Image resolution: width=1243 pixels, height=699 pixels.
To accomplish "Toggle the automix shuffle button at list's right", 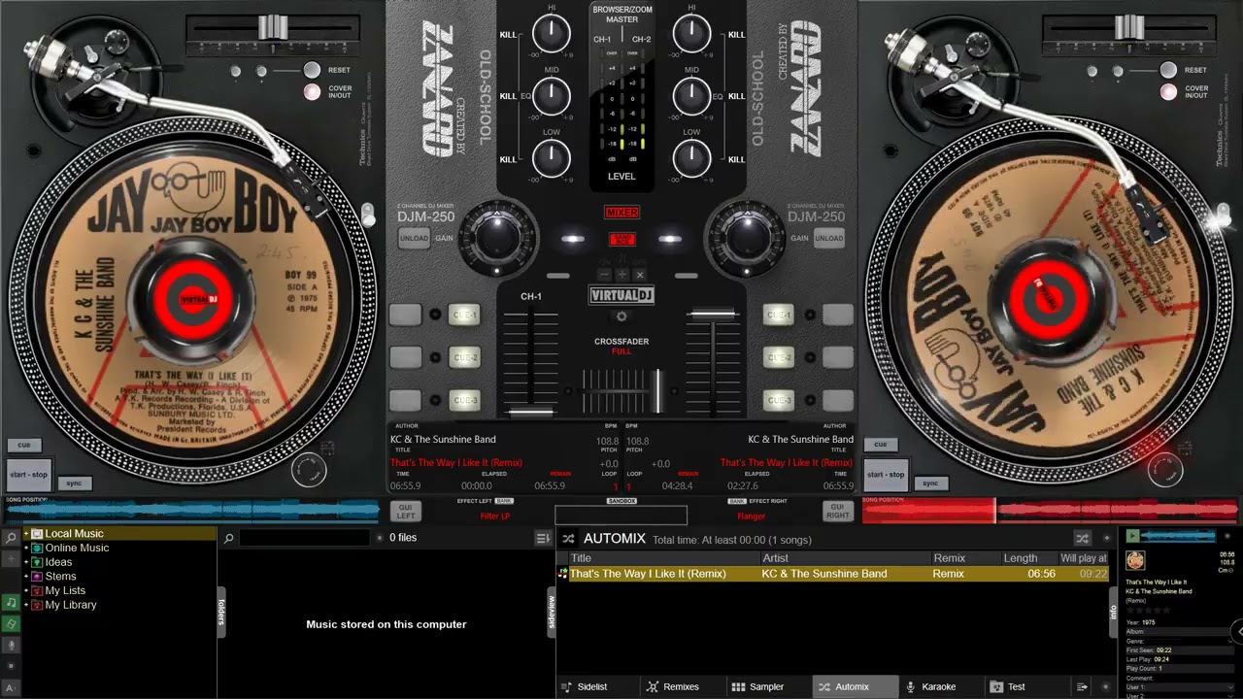I will 1082,538.
